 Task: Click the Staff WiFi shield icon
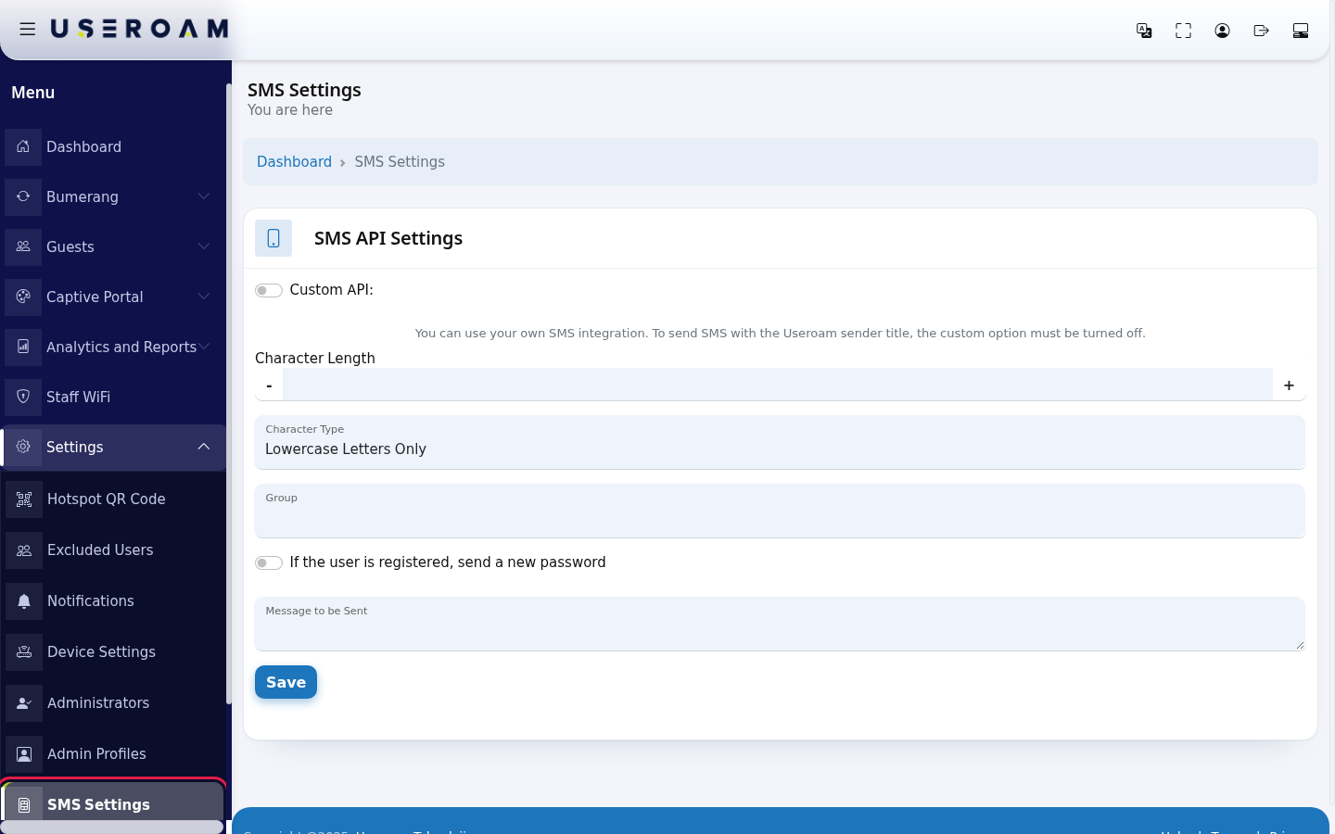pos(23,397)
